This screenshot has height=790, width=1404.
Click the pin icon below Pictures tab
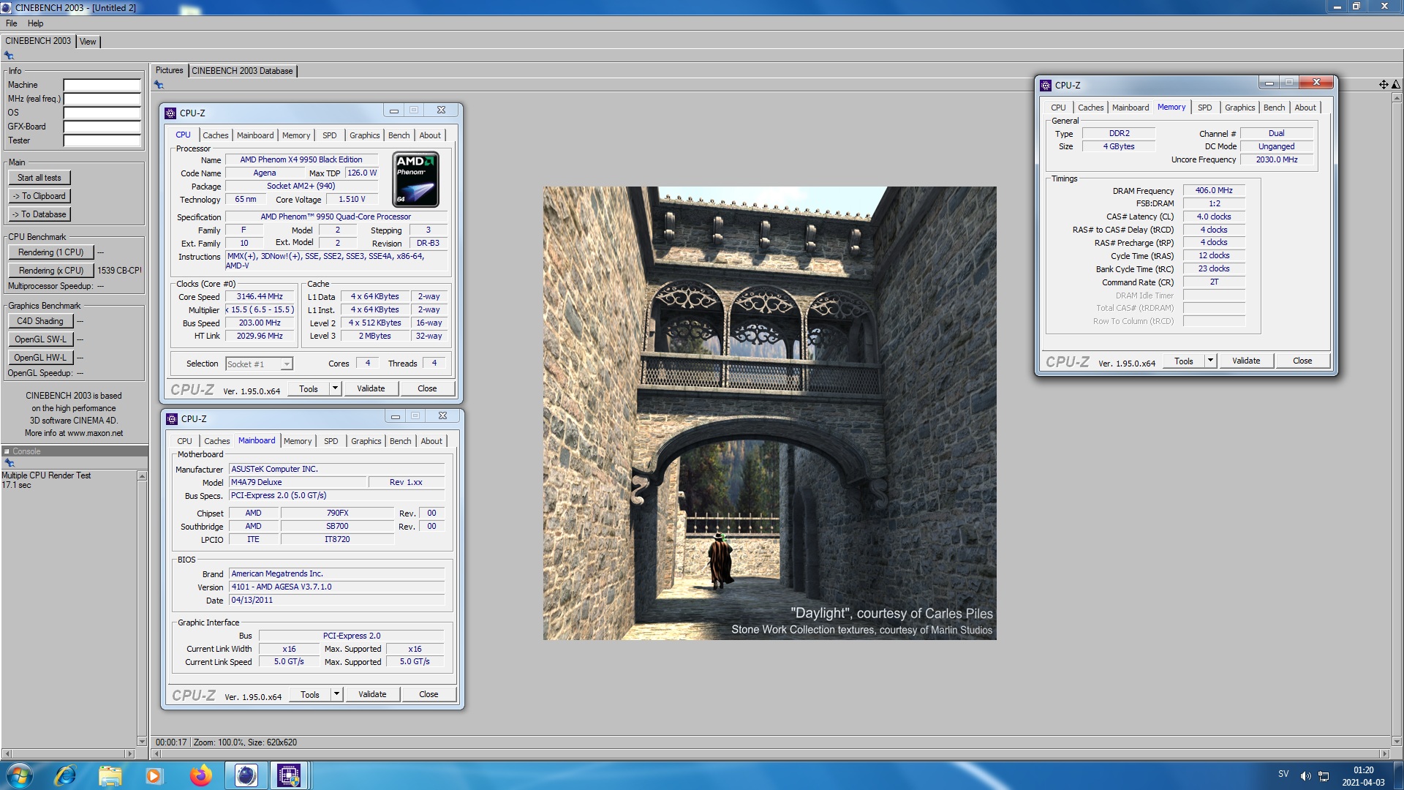159,85
